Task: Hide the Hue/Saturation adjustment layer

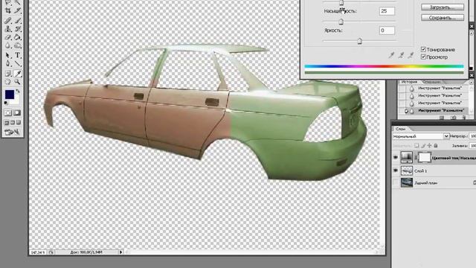Action: coord(396,157)
